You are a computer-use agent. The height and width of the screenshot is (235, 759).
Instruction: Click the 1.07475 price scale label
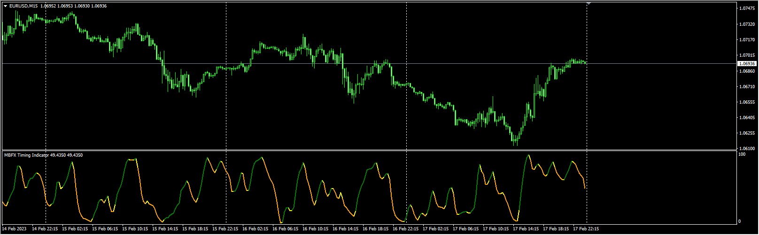[747, 8]
